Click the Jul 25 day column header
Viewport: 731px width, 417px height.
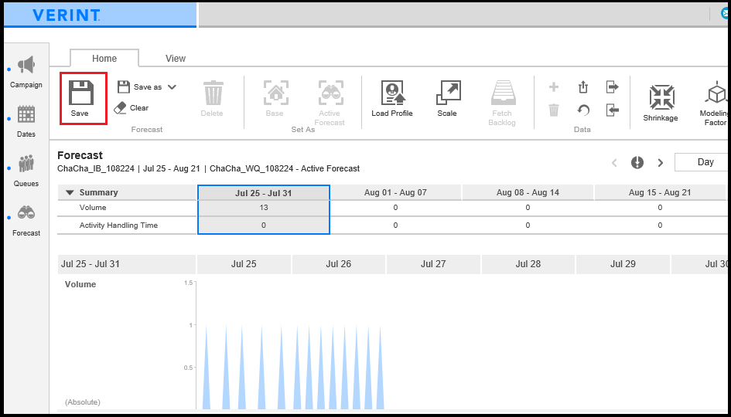(x=244, y=264)
